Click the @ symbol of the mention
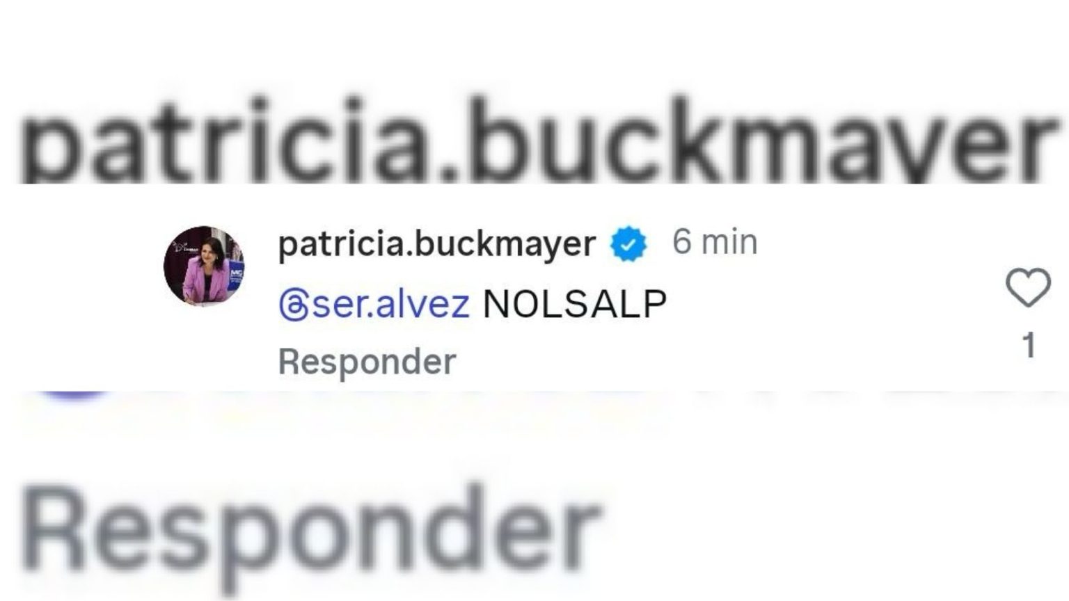This screenshot has height=601, width=1069. (x=293, y=305)
